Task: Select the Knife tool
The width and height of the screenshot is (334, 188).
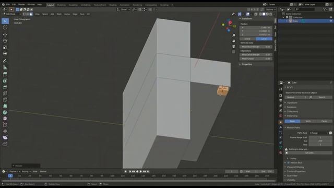Action: point(5,100)
